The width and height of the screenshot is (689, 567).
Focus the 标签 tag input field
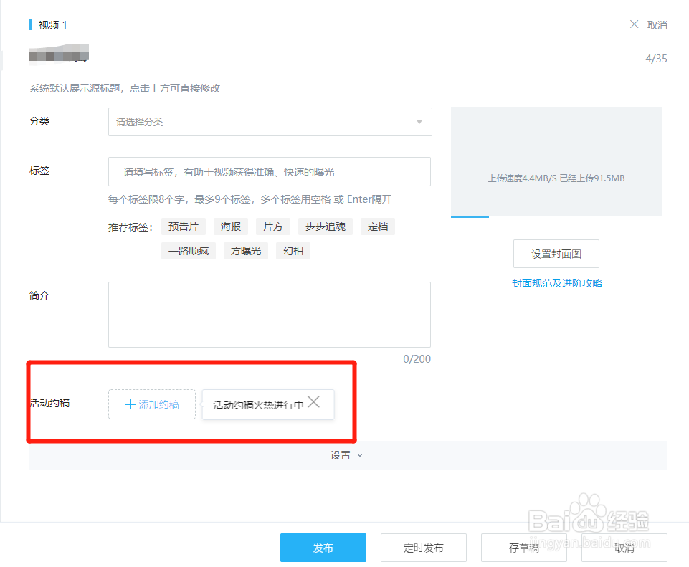point(270,172)
